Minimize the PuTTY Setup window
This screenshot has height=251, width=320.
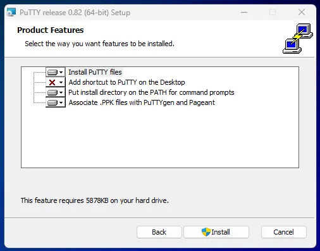(x=244, y=12)
